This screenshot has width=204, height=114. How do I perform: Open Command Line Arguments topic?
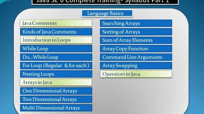click(x=136, y=57)
